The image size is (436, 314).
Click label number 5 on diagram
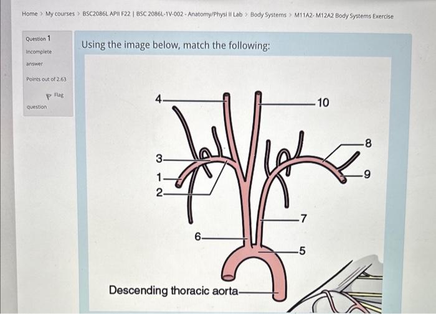302,251
